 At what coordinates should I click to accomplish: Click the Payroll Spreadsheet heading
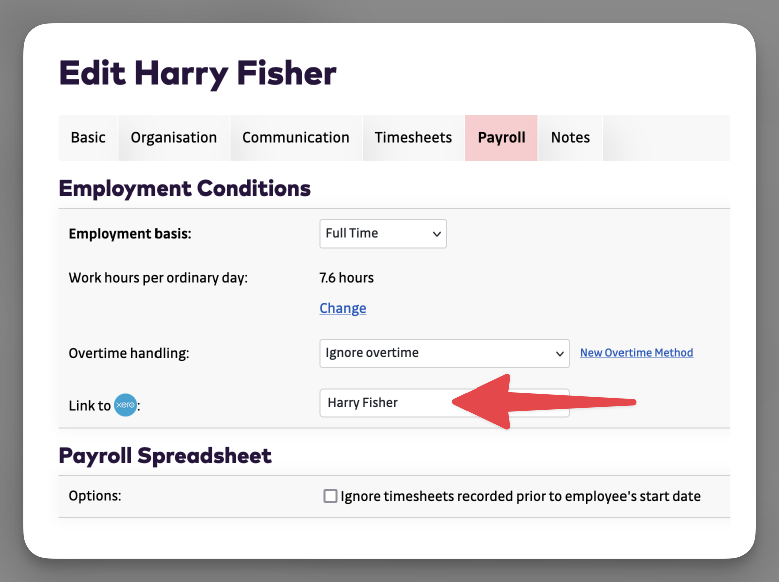[166, 456]
